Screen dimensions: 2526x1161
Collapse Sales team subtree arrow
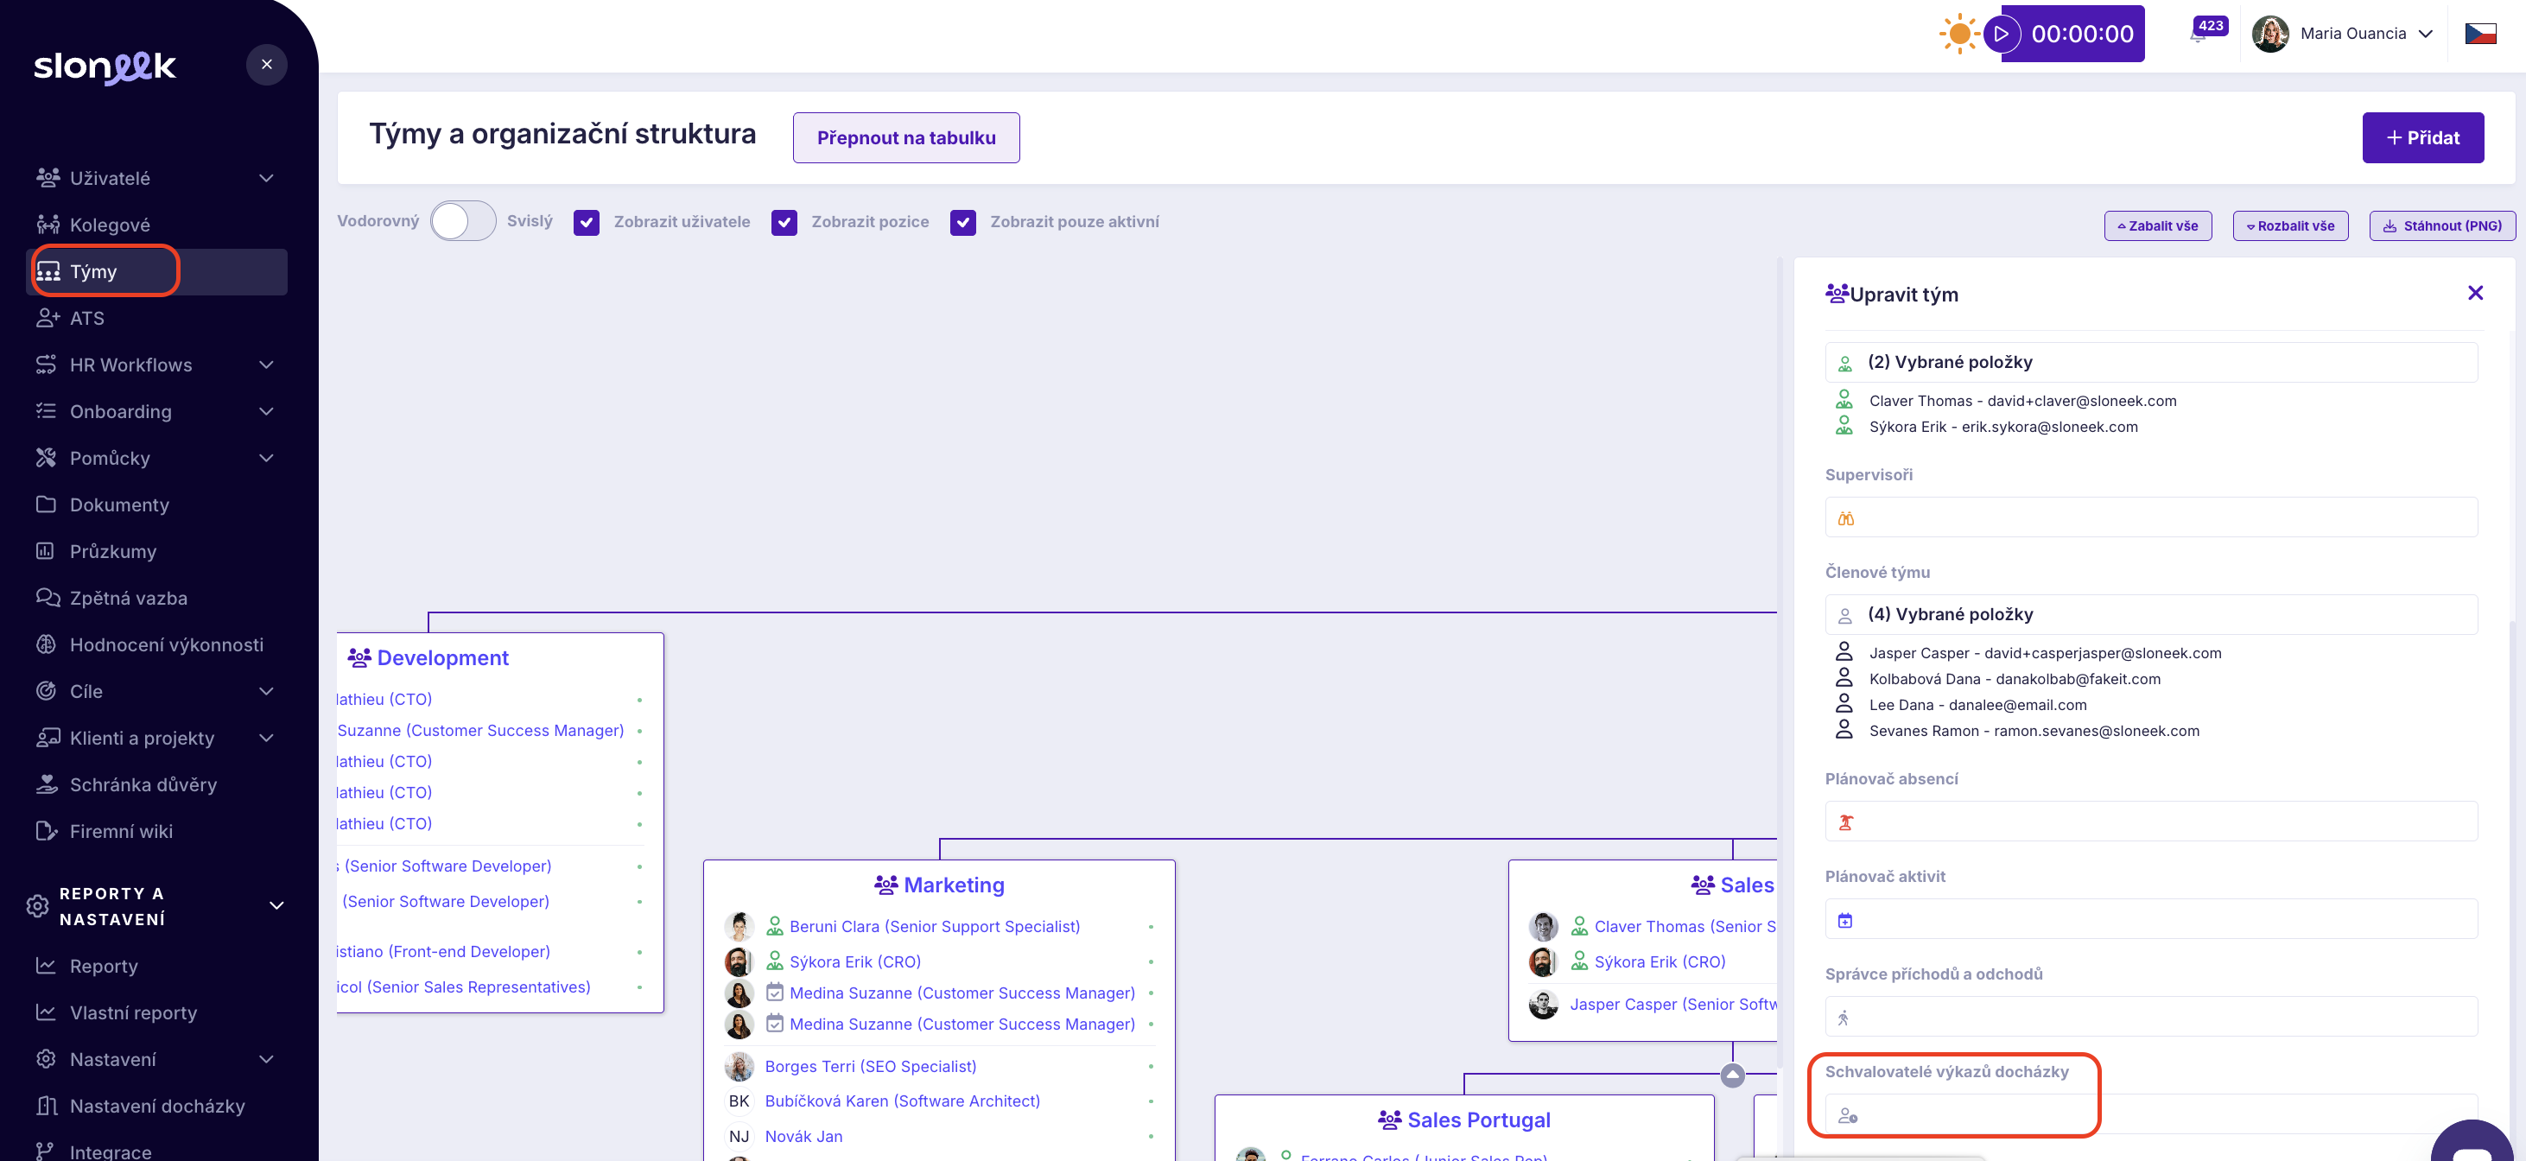tap(1733, 1075)
